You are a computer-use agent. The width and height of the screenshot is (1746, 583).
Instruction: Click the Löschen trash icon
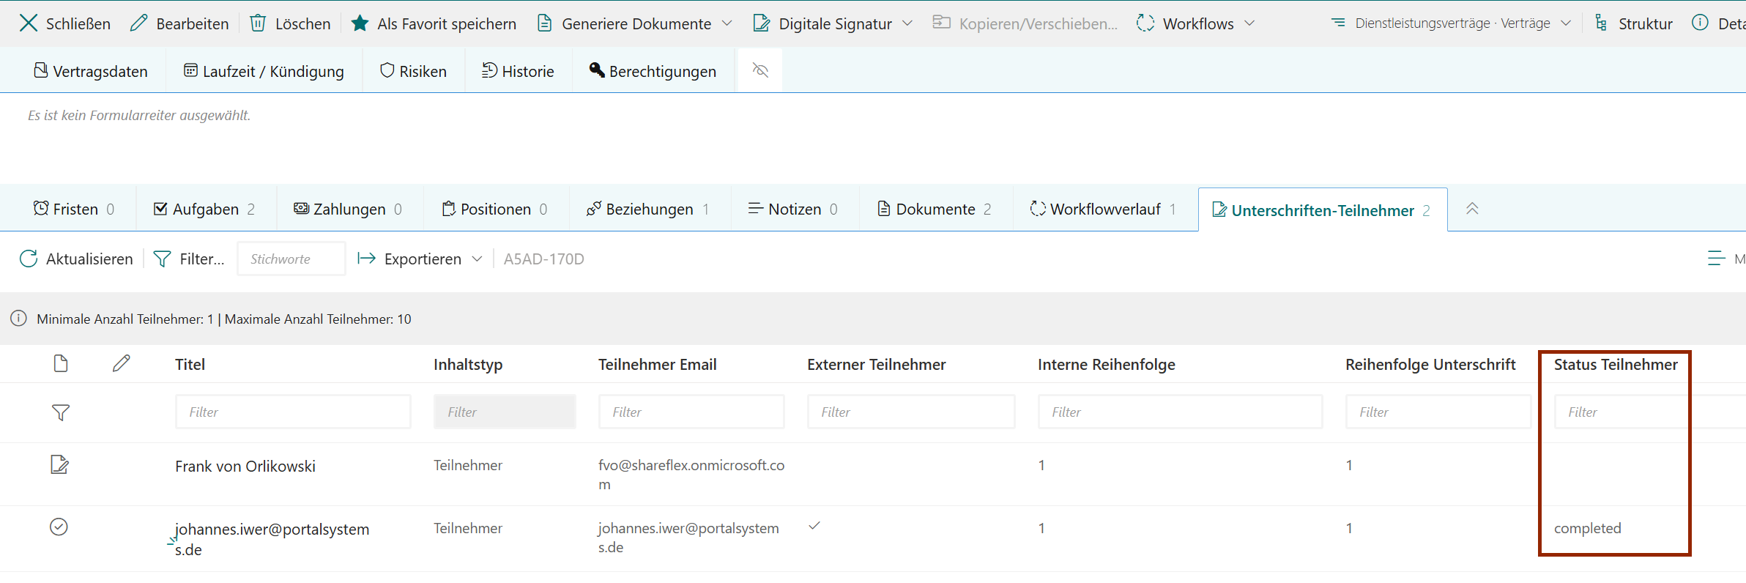pos(258,23)
